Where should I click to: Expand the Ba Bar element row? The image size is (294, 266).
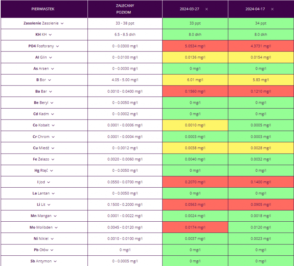pyautogui.click(x=51, y=92)
